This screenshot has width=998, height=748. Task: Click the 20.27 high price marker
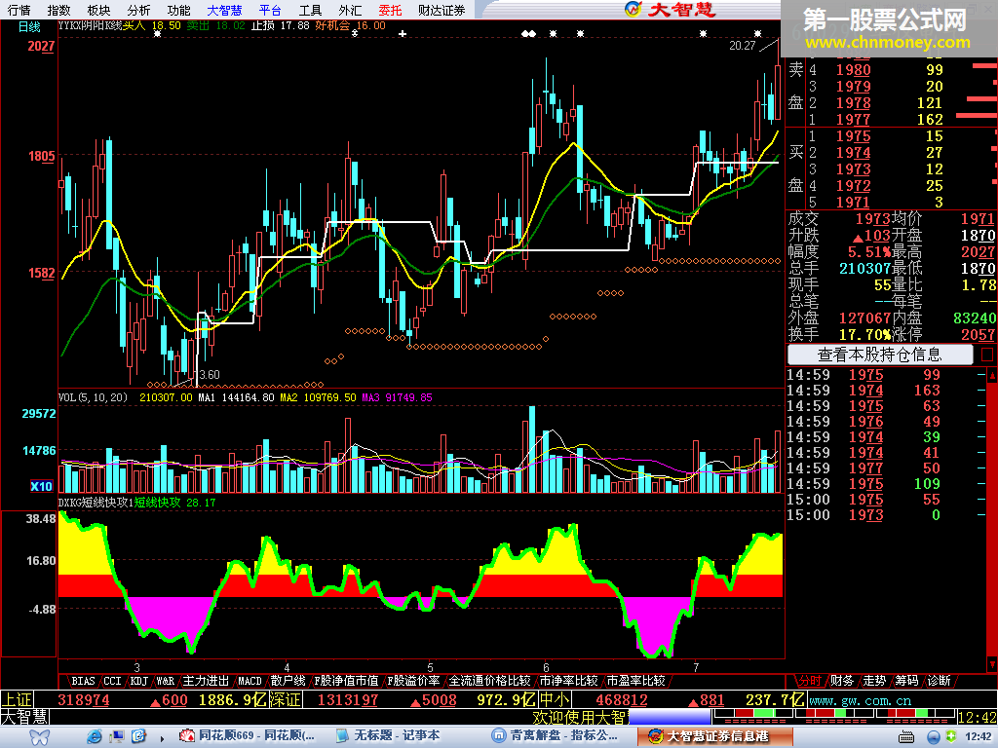click(742, 45)
